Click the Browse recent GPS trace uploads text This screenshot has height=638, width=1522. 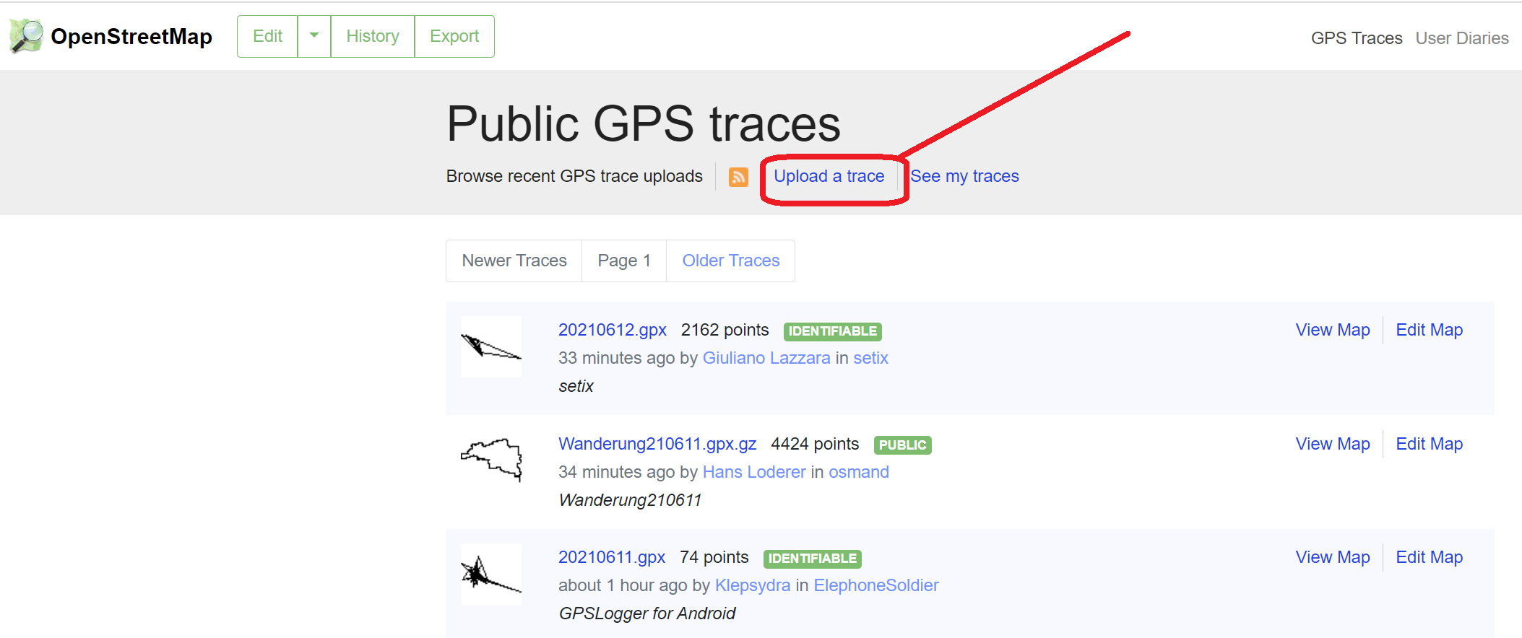click(574, 176)
